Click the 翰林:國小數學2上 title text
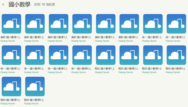188x107 pixels. tap(128, 69)
